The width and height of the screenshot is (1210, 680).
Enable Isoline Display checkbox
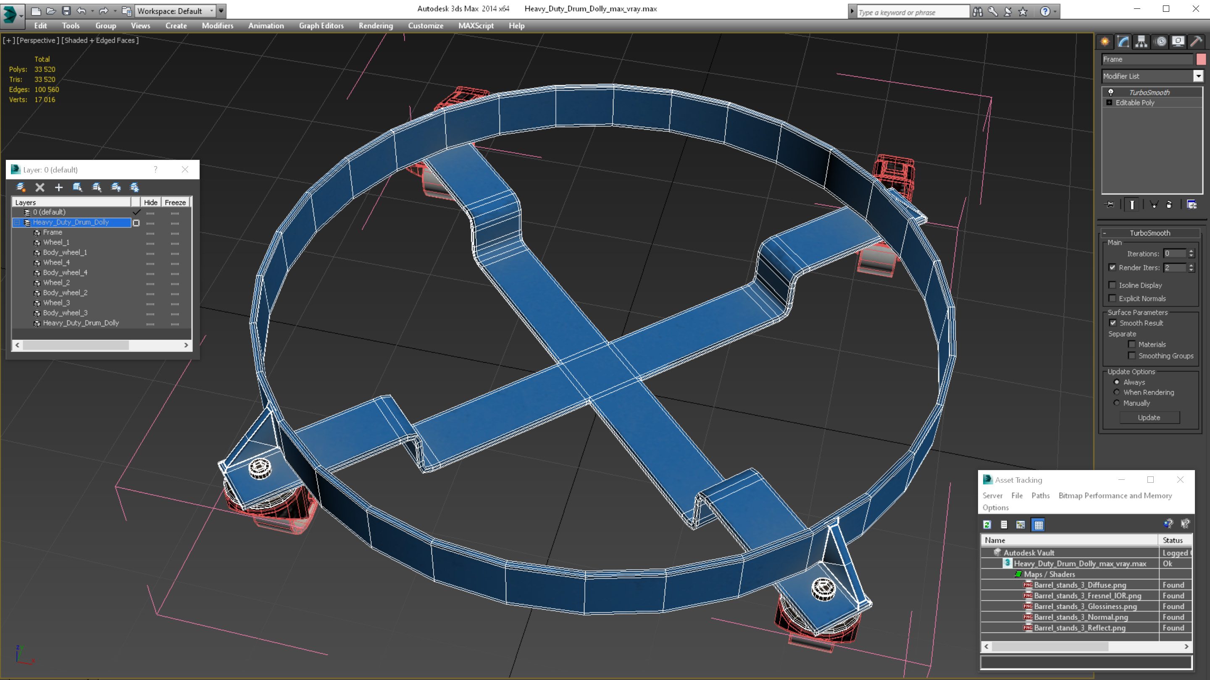1112,285
